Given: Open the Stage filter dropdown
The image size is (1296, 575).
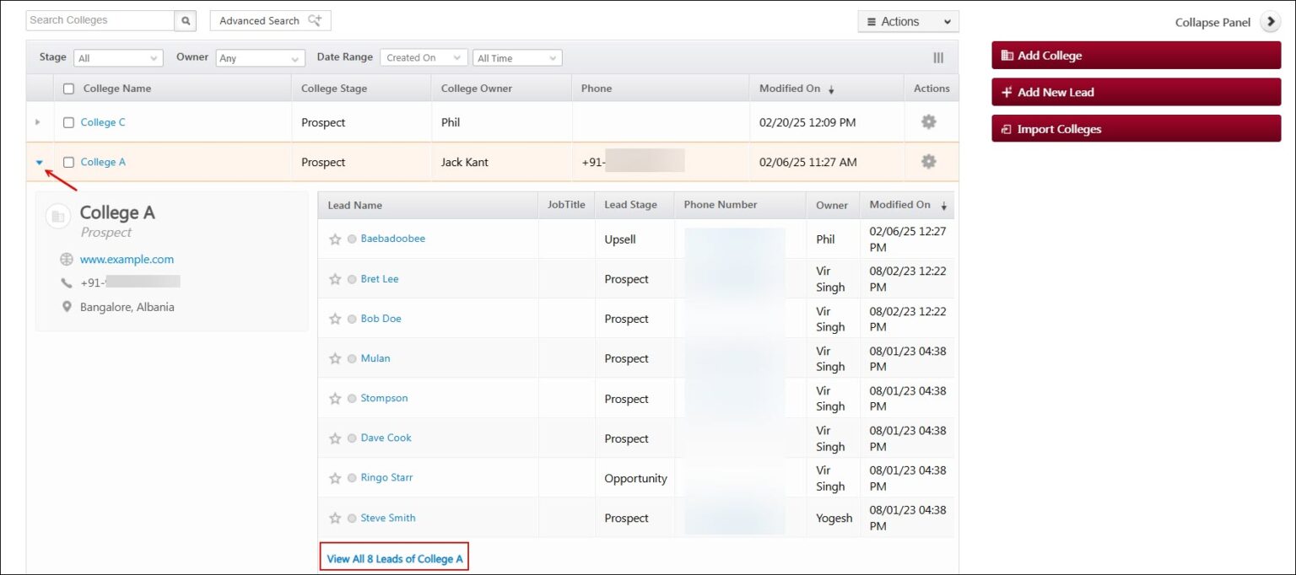Looking at the screenshot, I should click(117, 57).
